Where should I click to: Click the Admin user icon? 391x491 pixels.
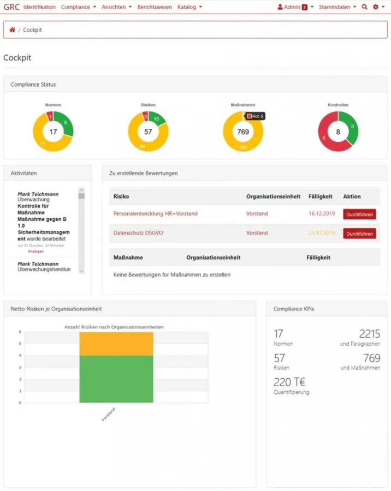click(280, 7)
